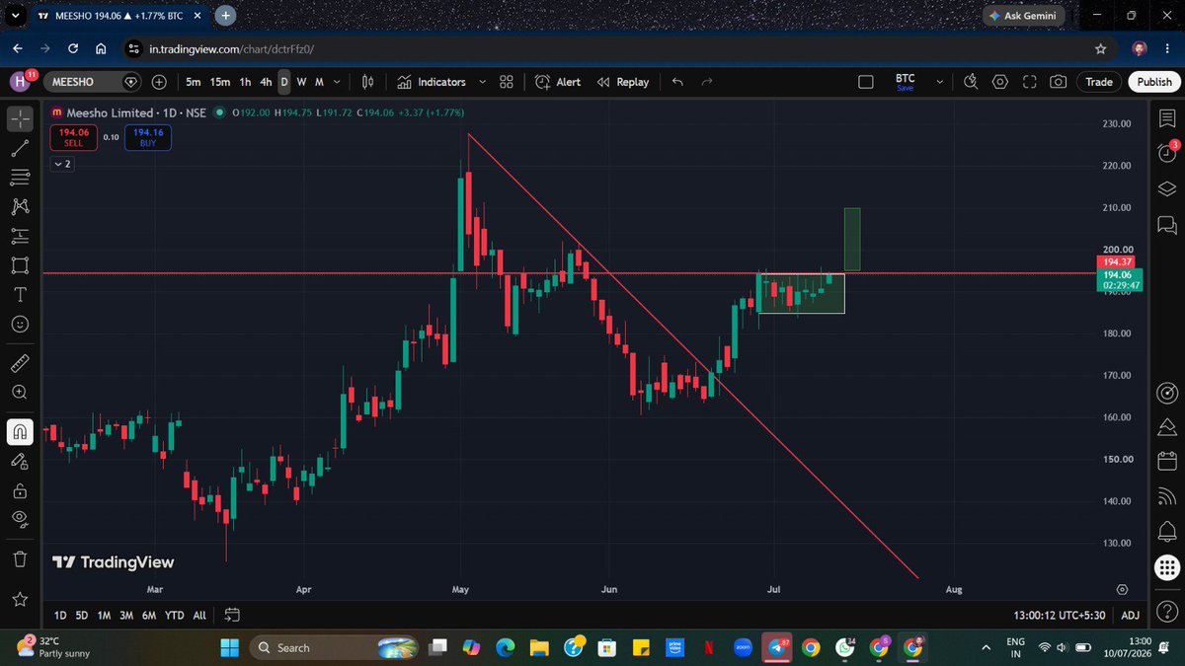Image resolution: width=1185 pixels, height=666 pixels.
Task: Toggle ADJ adjusted data setting
Action: pyautogui.click(x=1131, y=615)
